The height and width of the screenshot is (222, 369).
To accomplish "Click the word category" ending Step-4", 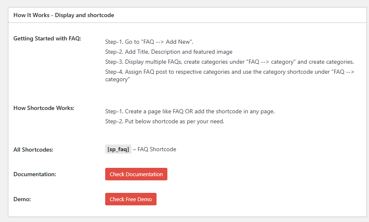I will click(x=117, y=80).
